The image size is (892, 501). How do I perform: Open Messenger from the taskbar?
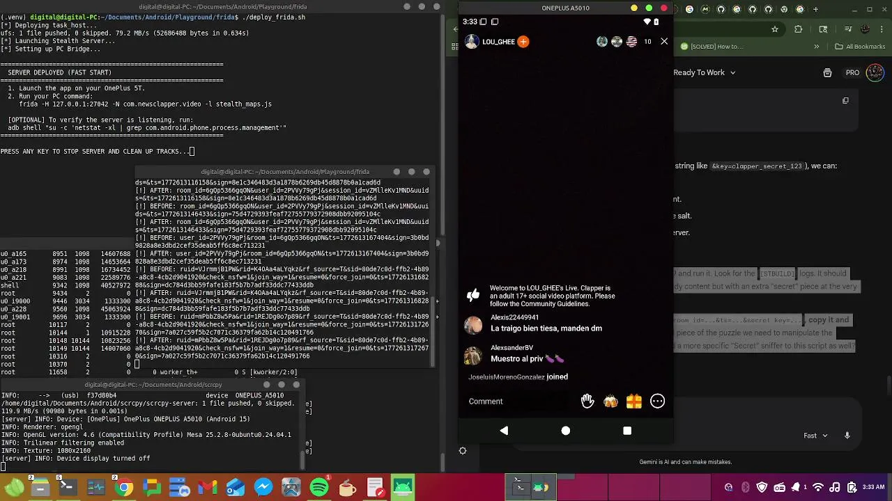(263, 488)
